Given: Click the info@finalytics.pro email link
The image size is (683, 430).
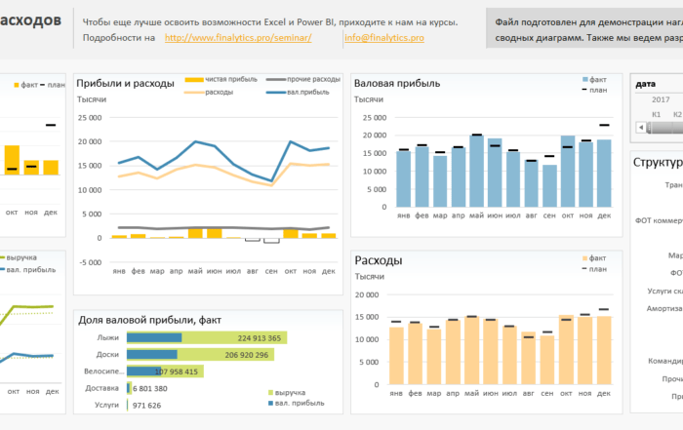Looking at the screenshot, I should point(384,38).
